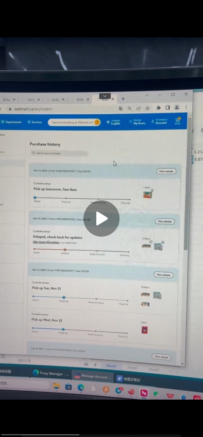The width and height of the screenshot is (203, 437).
Task: Open the browser three-dot menu
Action: coord(186,107)
